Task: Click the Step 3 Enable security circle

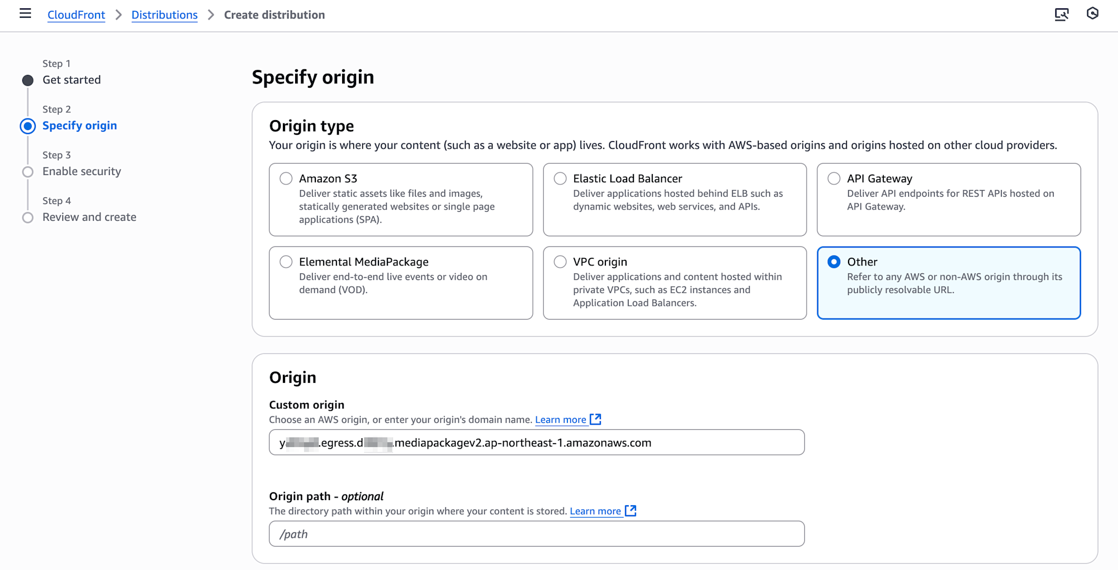Action: click(x=27, y=172)
